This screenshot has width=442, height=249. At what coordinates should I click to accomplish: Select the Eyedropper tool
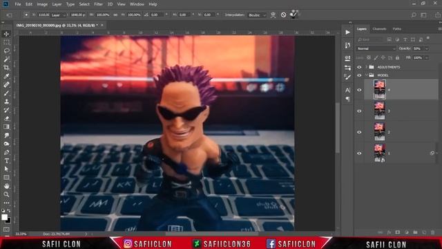[x=6, y=76]
